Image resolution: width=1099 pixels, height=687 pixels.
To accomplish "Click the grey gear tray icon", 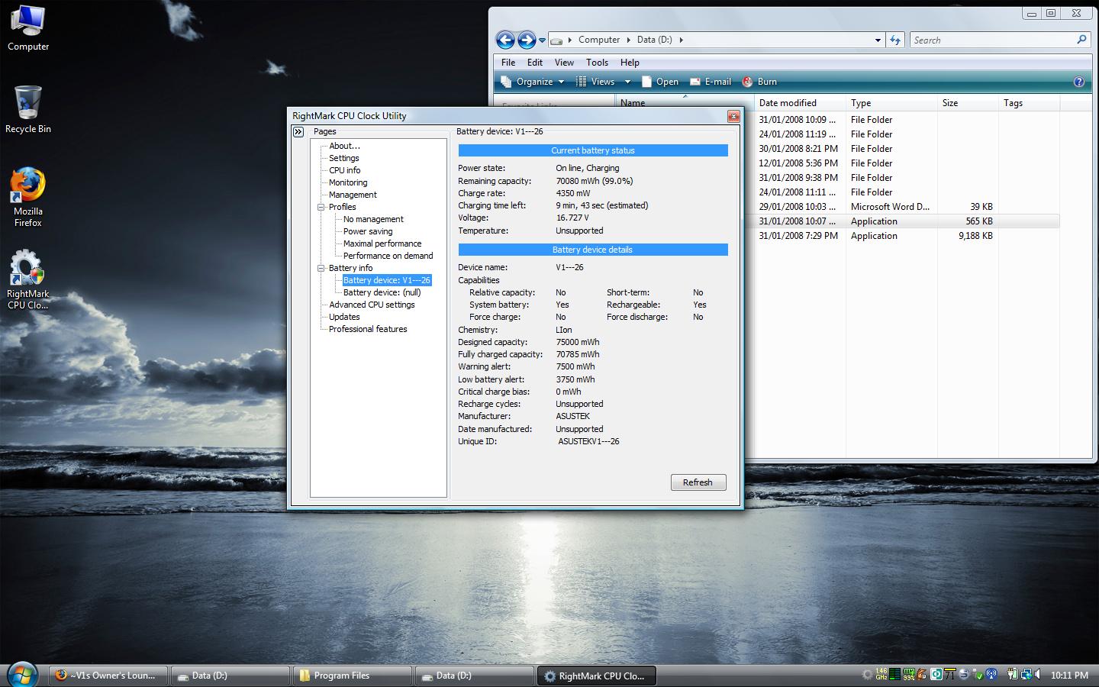I will coord(867,675).
